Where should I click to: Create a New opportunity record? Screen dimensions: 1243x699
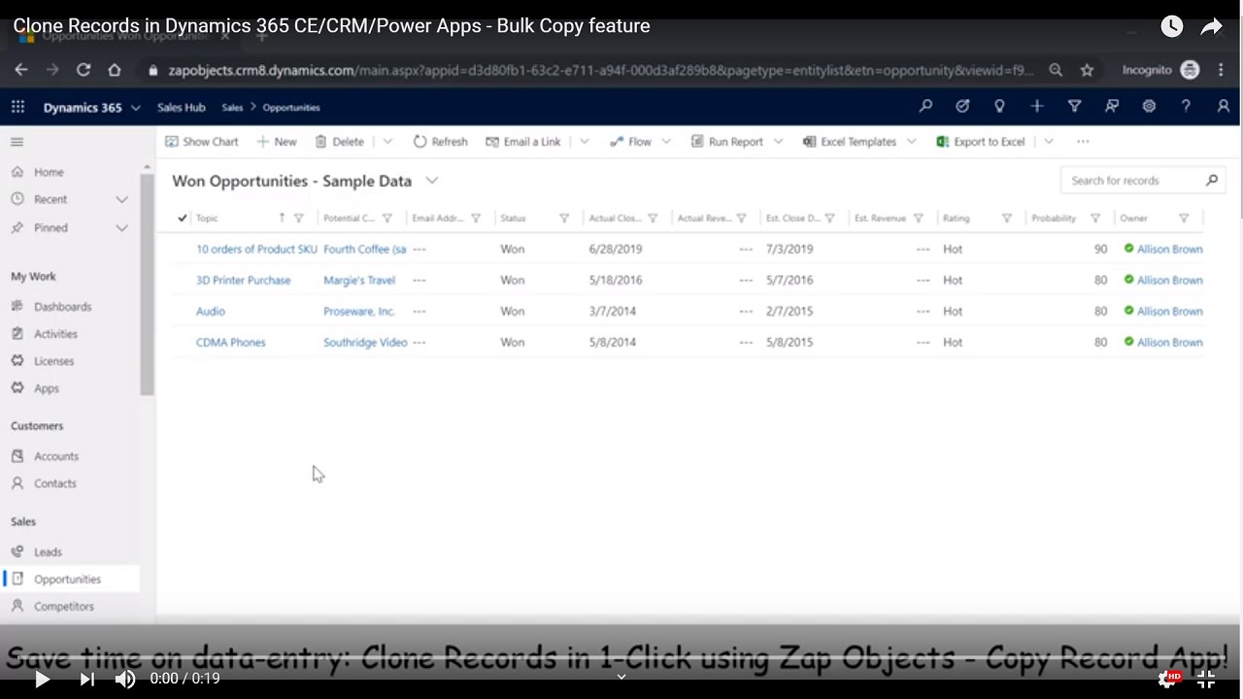click(277, 142)
